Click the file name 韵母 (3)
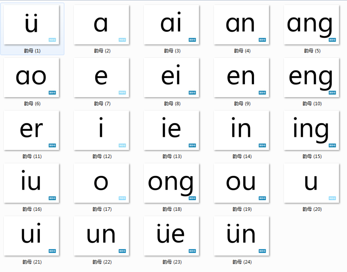Viewport: 347px width, 272px height. [172, 50]
